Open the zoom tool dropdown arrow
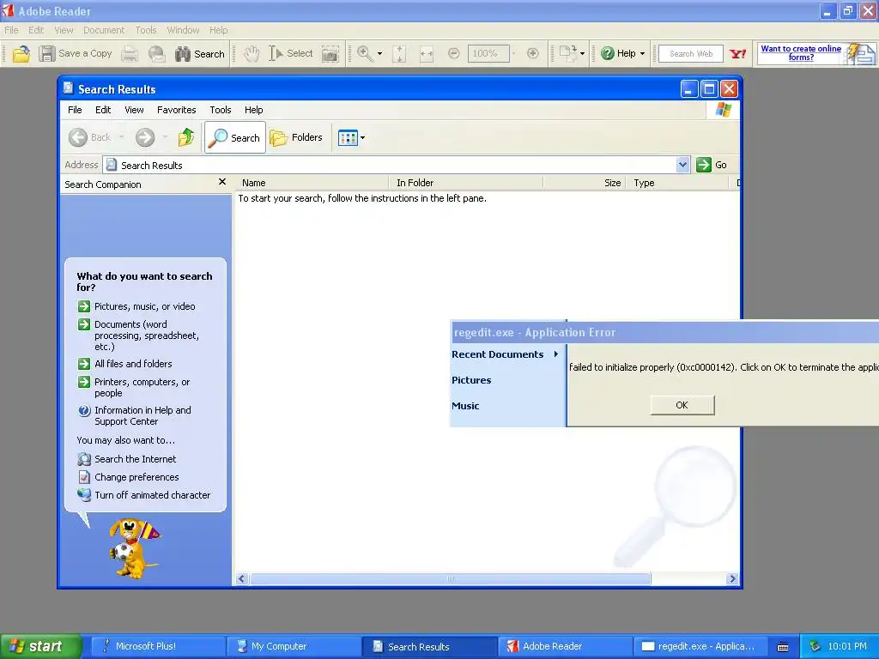This screenshot has width=879, height=659. pyautogui.click(x=380, y=54)
